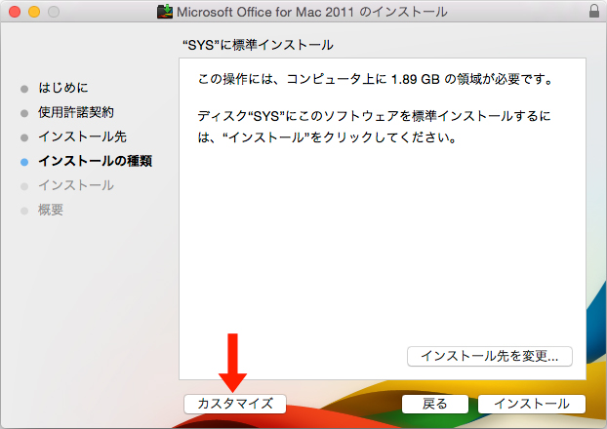Click the lock icon in the title bar
Screen dimensions: 607x429
point(594,12)
